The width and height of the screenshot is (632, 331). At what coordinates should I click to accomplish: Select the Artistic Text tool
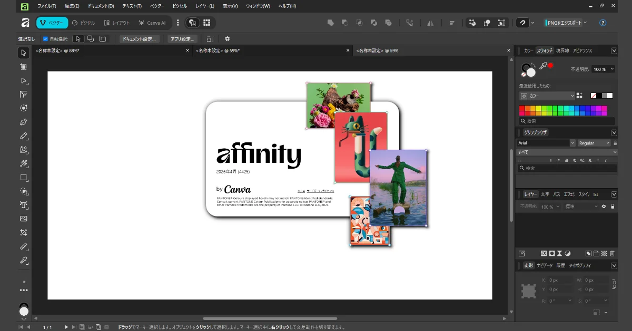click(24, 205)
